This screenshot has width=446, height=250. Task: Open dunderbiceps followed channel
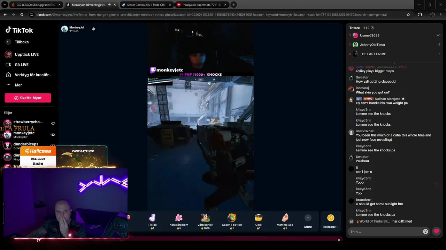tap(29, 145)
